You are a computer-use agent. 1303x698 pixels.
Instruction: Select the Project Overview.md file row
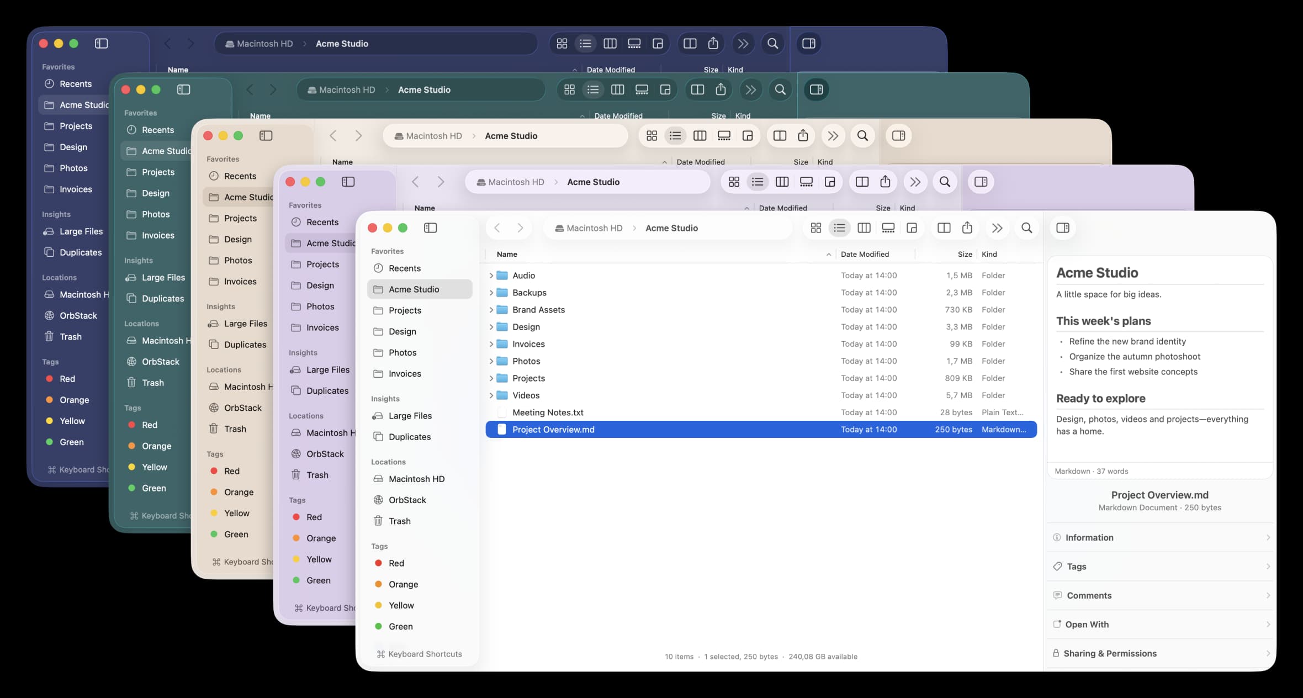click(761, 430)
